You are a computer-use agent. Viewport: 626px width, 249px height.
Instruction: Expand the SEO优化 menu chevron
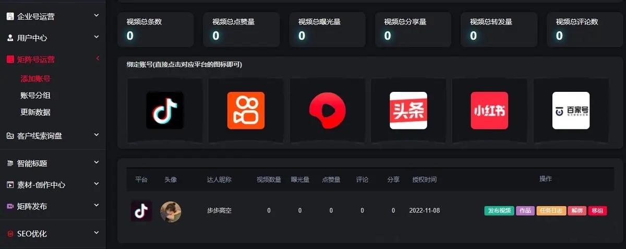[97, 233]
